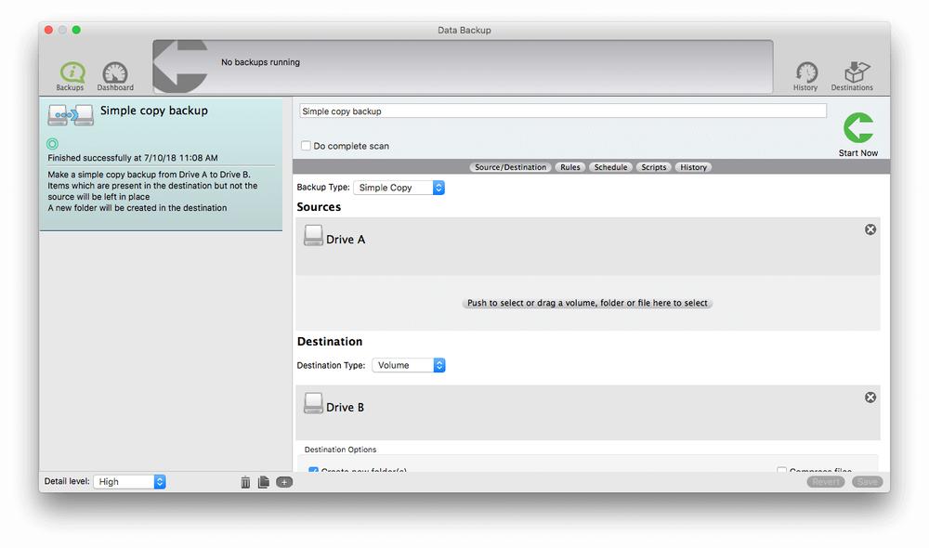Click the trash icon to delete backup
This screenshot has height=548, width=929.
pos(245,482)
